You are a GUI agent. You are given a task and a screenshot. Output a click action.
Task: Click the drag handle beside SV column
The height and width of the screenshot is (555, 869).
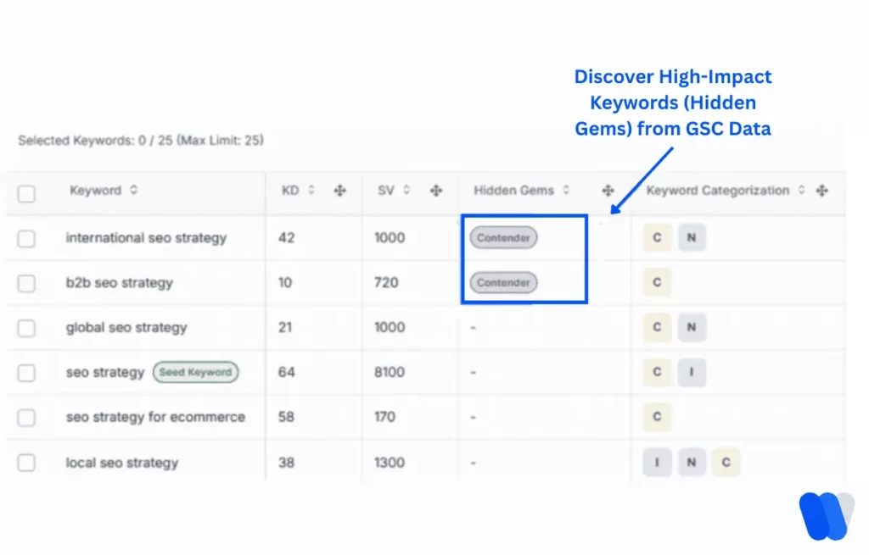click(x=436, y=191)
